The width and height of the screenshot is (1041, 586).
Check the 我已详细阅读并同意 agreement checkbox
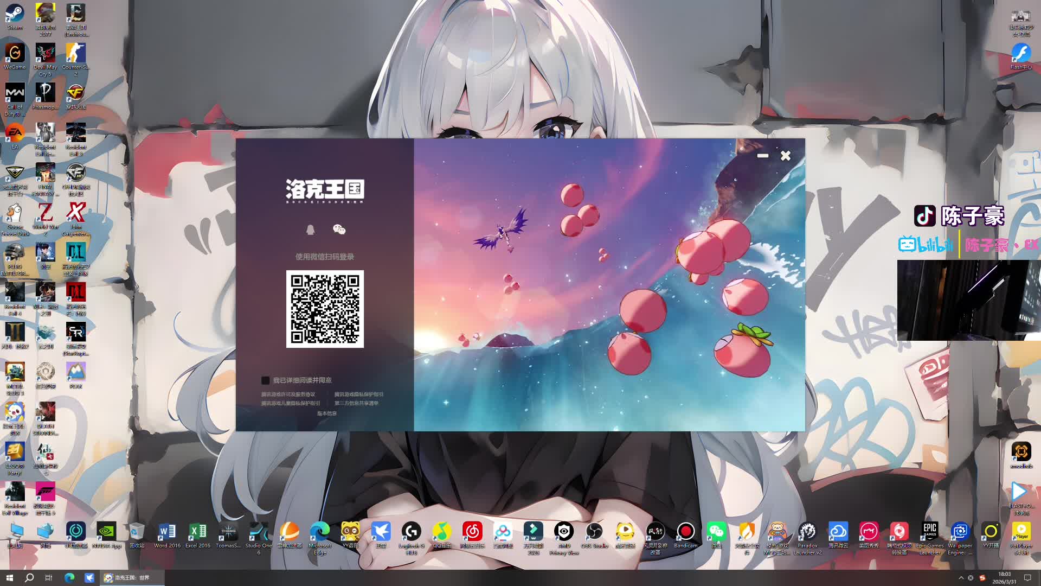click(x=265, y=380)
